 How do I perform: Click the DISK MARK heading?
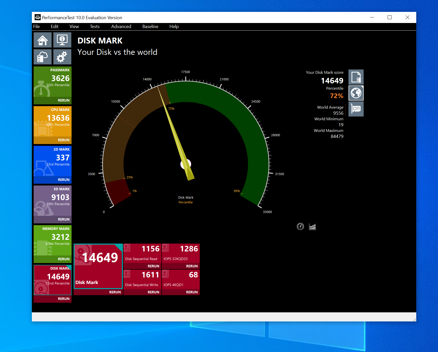pos(100,41)
